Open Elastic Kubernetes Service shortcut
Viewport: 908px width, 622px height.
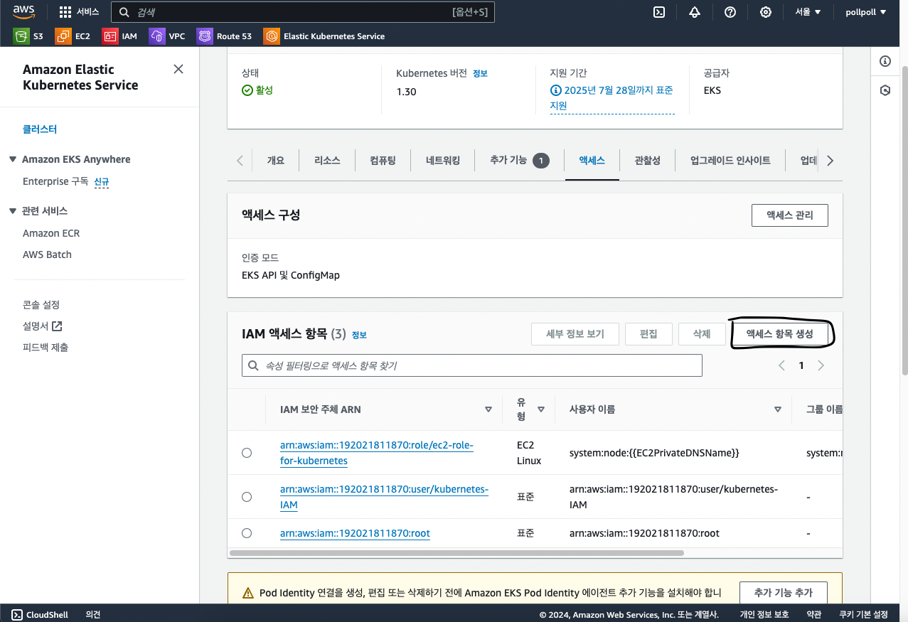pos(324,36)
